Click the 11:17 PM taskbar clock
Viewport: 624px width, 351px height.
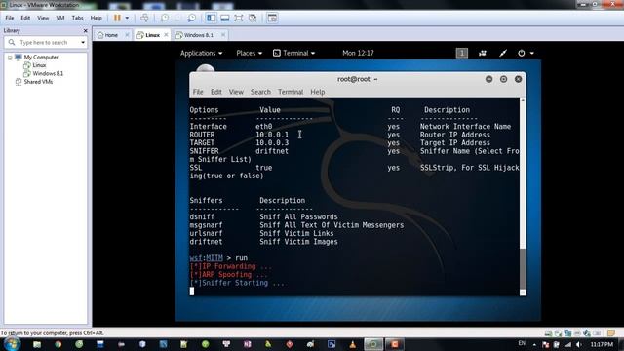click(602, 344)
